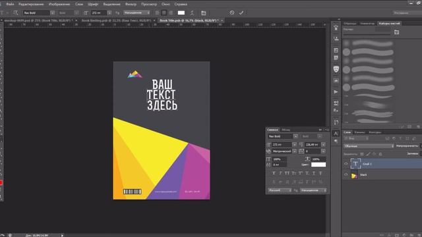
Task: Click status bar arrow for document info
Action: click(62, 236)
